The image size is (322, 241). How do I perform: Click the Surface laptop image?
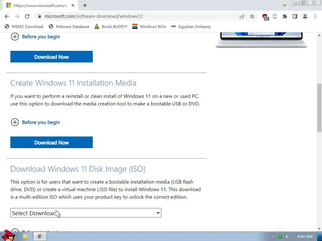261,40
